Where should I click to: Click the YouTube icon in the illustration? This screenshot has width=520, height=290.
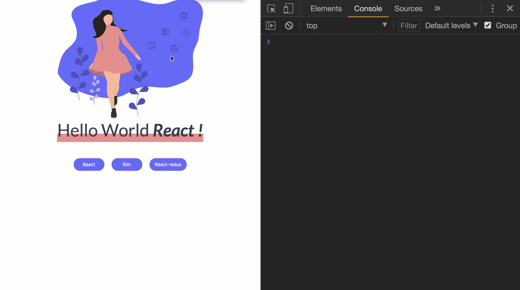pyautogui.click(x=152, y=45)
